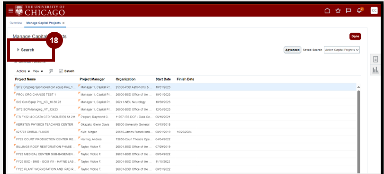Viewport: 384px width, 174px height.
Task: Open the CC user profile avatar
Action: click(374, 10)
